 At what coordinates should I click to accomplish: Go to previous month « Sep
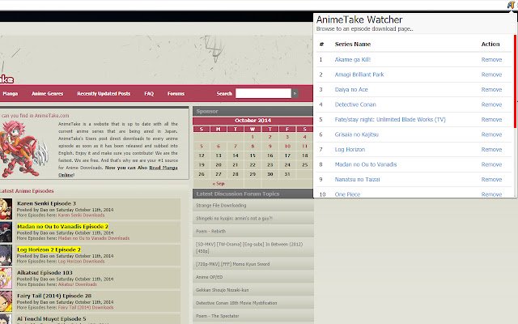click(219, 184)
